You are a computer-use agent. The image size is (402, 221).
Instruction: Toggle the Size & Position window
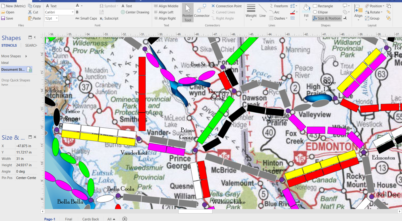point(327,18)
